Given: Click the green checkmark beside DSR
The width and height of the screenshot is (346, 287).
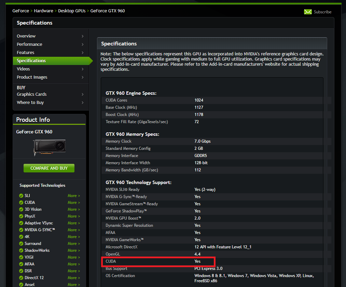Looking at the screenshot, I should click(x=21, y=271).
